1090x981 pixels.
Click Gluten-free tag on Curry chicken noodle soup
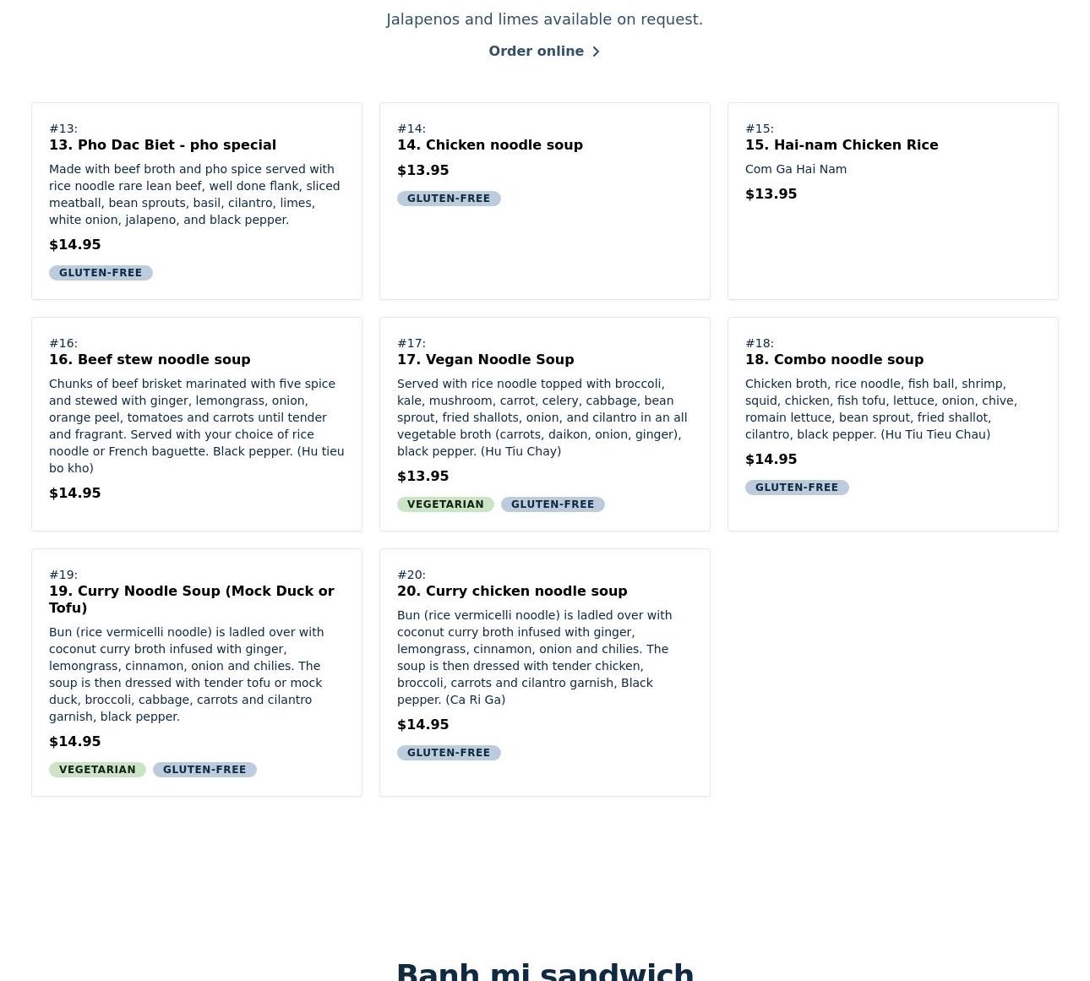coord(449,753)
